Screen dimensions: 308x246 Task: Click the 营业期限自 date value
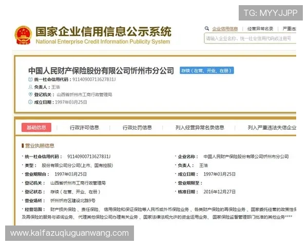click(x=70, y=174)
